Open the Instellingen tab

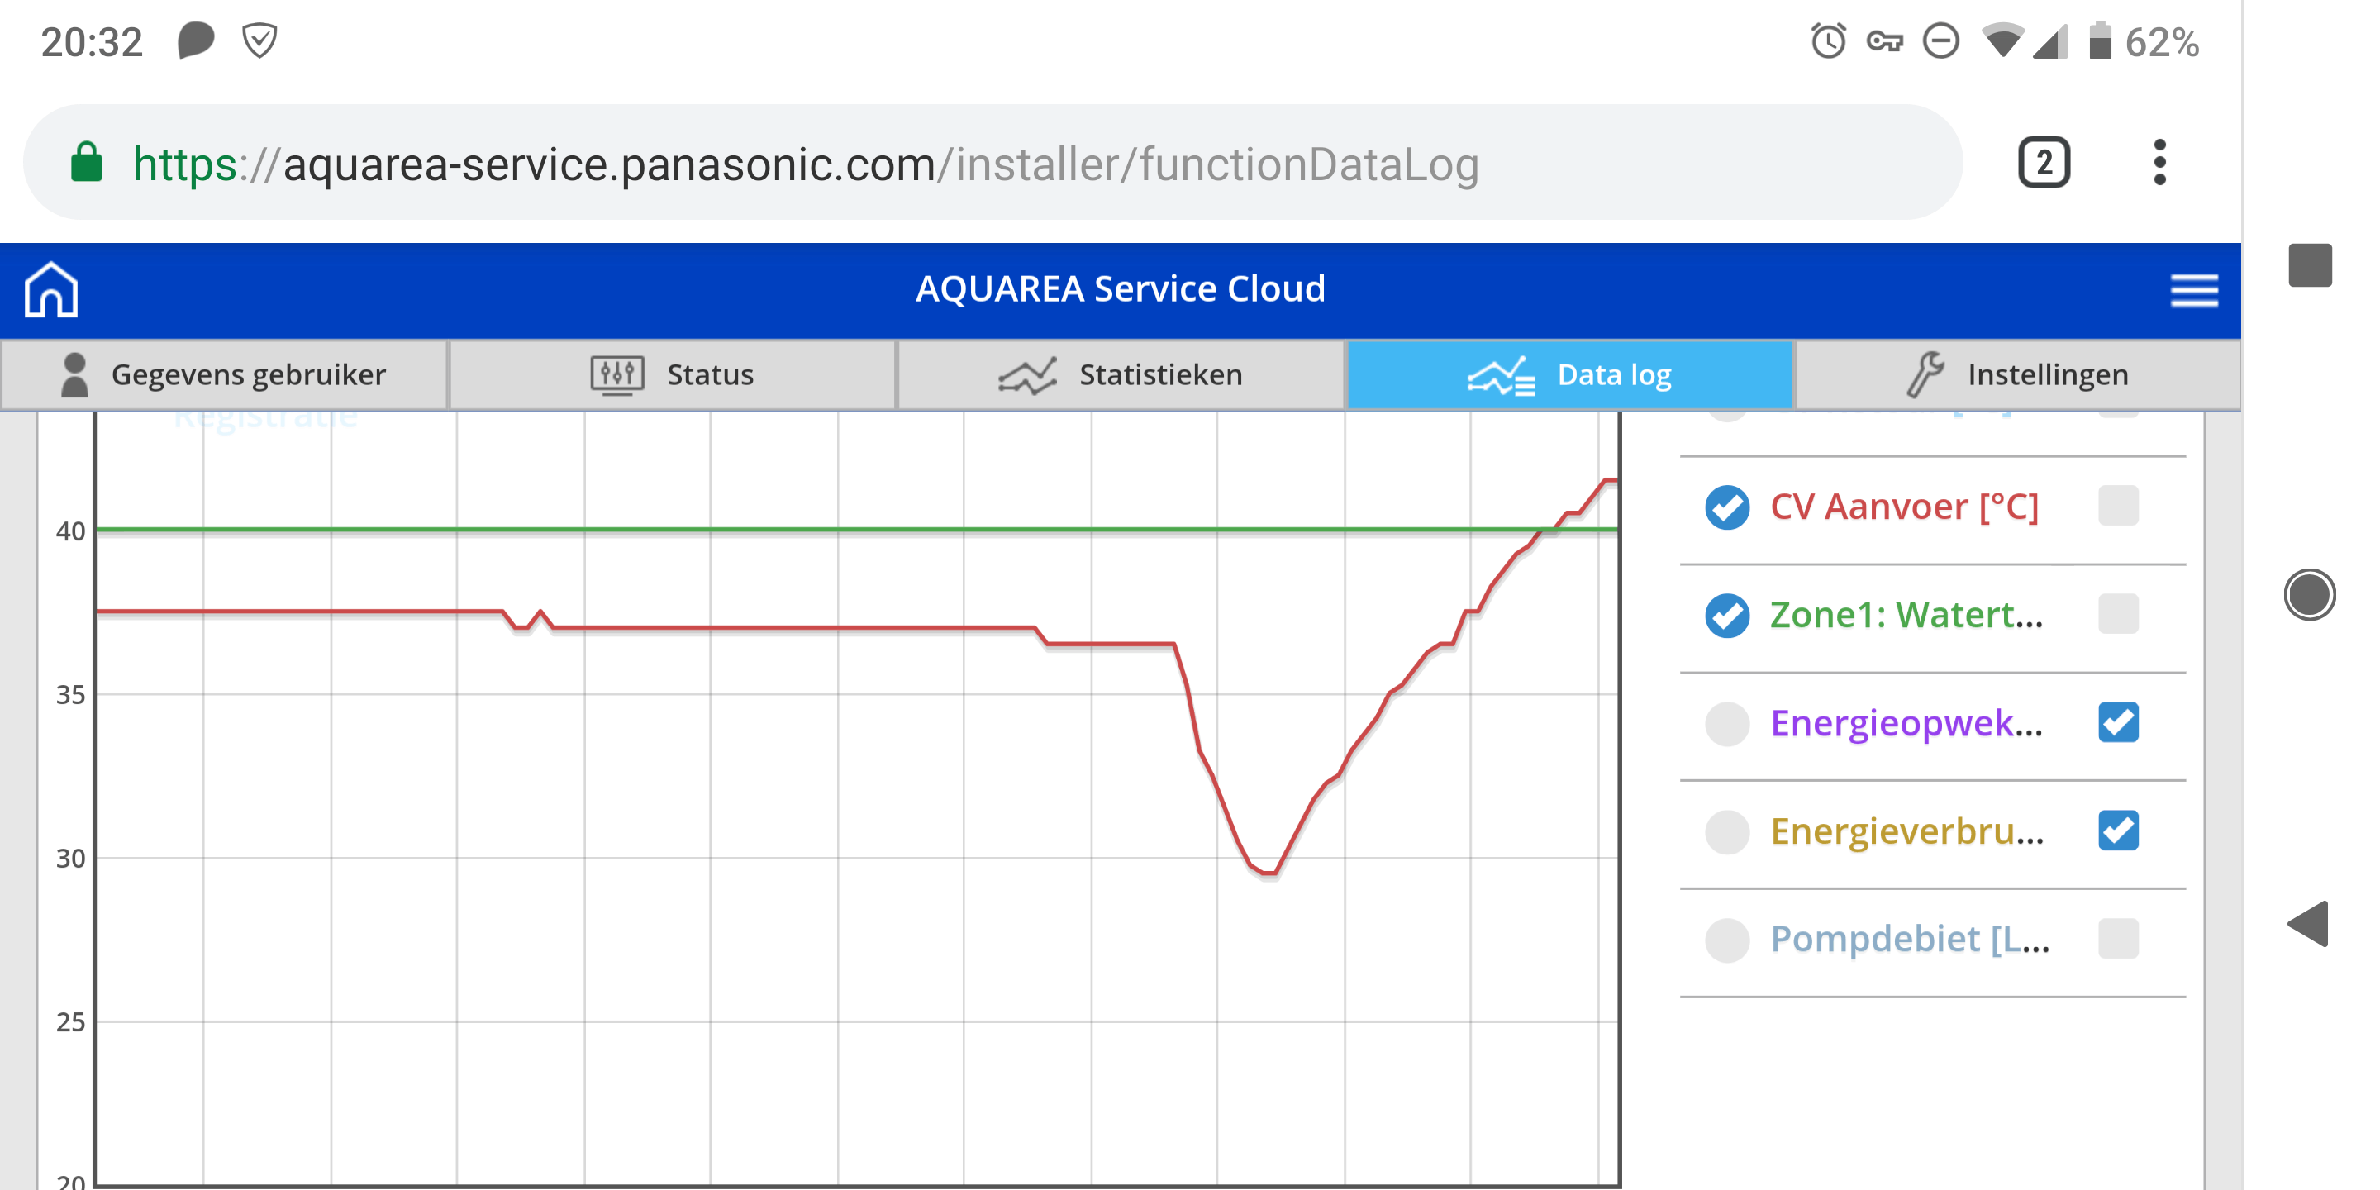[2018, 374]
